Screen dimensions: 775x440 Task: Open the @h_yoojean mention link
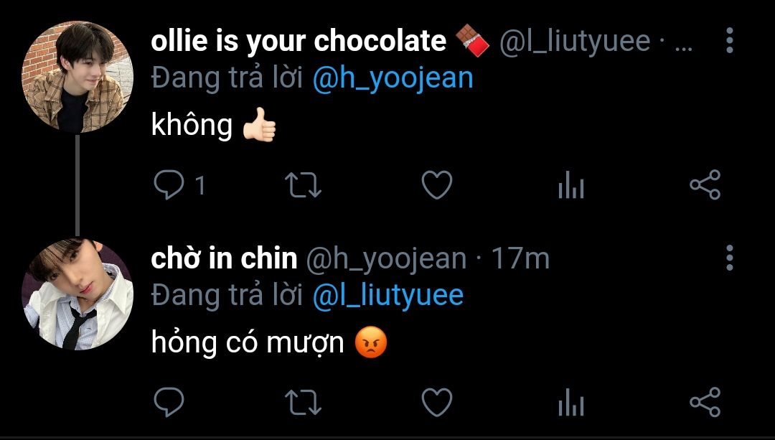click(x=393, y=78)
